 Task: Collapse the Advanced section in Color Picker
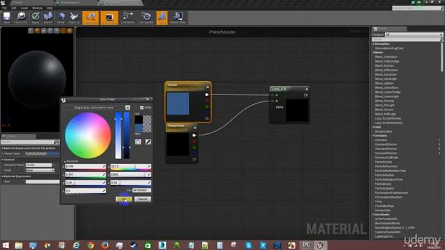[65, 161]
